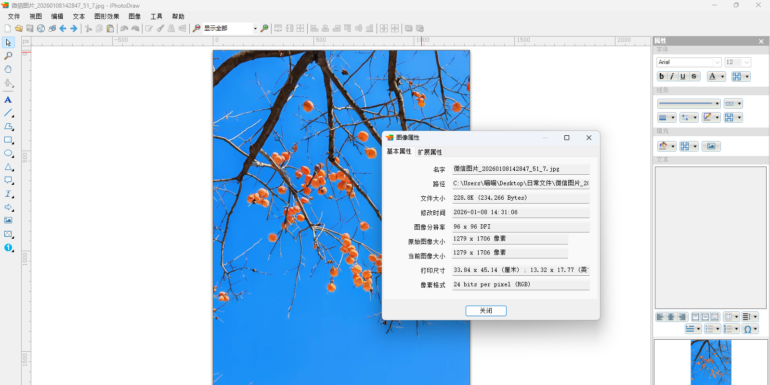The image size is (770, 385).
Task: Switch to the 基本属性 tab
Action: (x=399, y=151)
